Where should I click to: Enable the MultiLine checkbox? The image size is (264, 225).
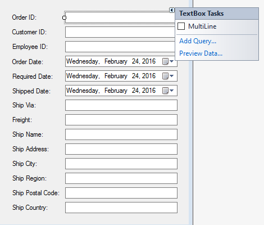(181, 26)
